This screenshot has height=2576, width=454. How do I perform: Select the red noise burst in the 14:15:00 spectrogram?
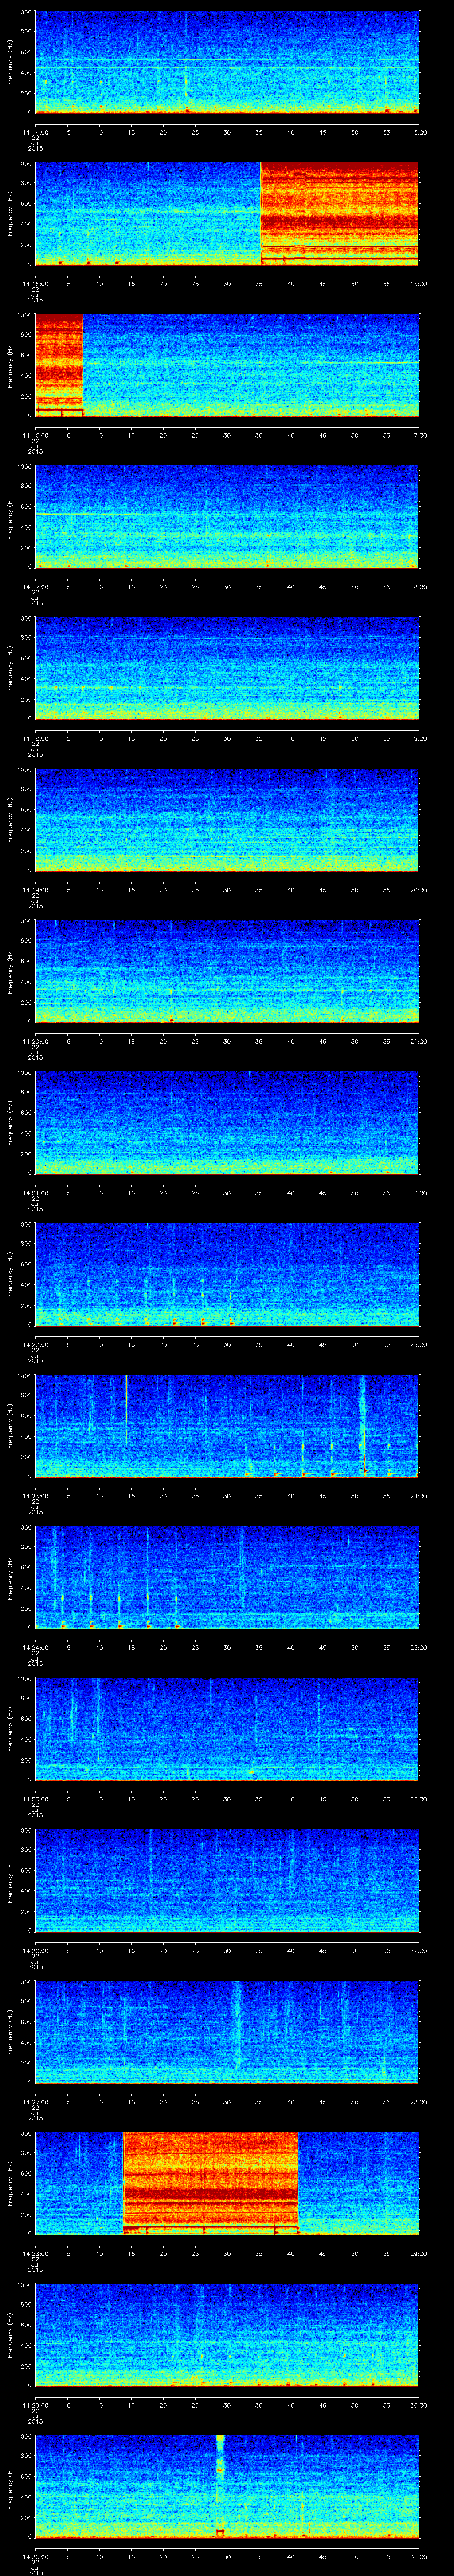coord(339,213)
